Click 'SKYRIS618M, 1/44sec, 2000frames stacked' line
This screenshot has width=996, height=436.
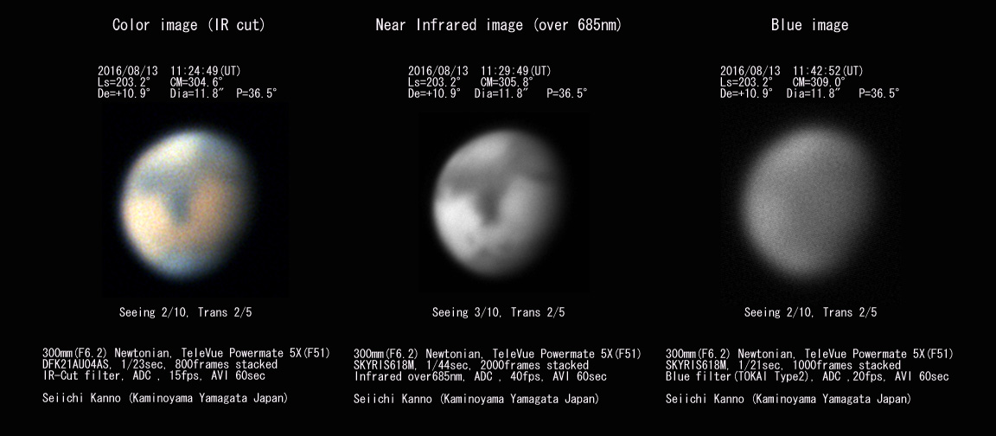click(x=470, y=365)
